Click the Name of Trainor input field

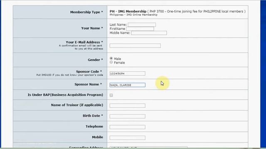pos(128,106)
